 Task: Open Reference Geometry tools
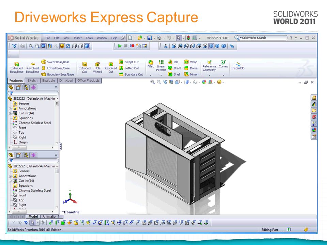(209, 66)
